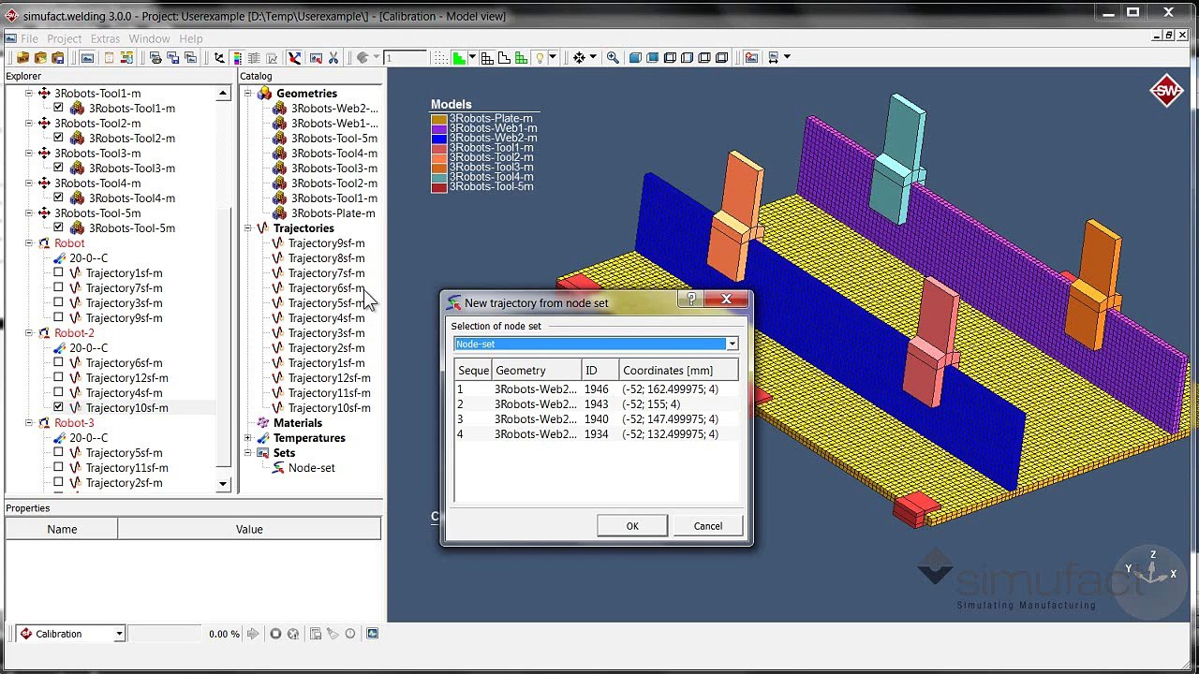Open the Calibration process dropdown
This screenshot has height=674, width=1199.
pos(119,635)
